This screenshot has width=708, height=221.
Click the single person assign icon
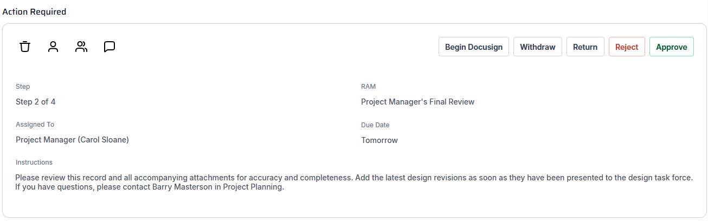53,47
